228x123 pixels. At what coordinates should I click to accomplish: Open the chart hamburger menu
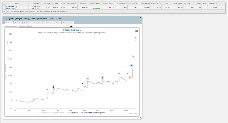[x=137, y=31]
